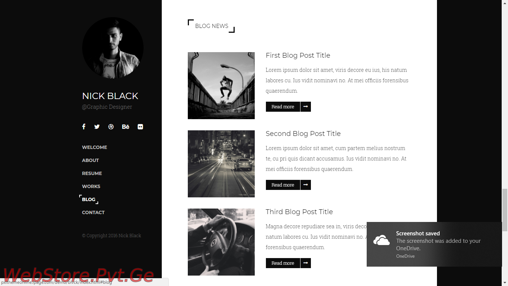The height and width of the screenshot is (286, 508).
Task: Click the arrow icon beside first post's Read more
Action: coord(306,107)
